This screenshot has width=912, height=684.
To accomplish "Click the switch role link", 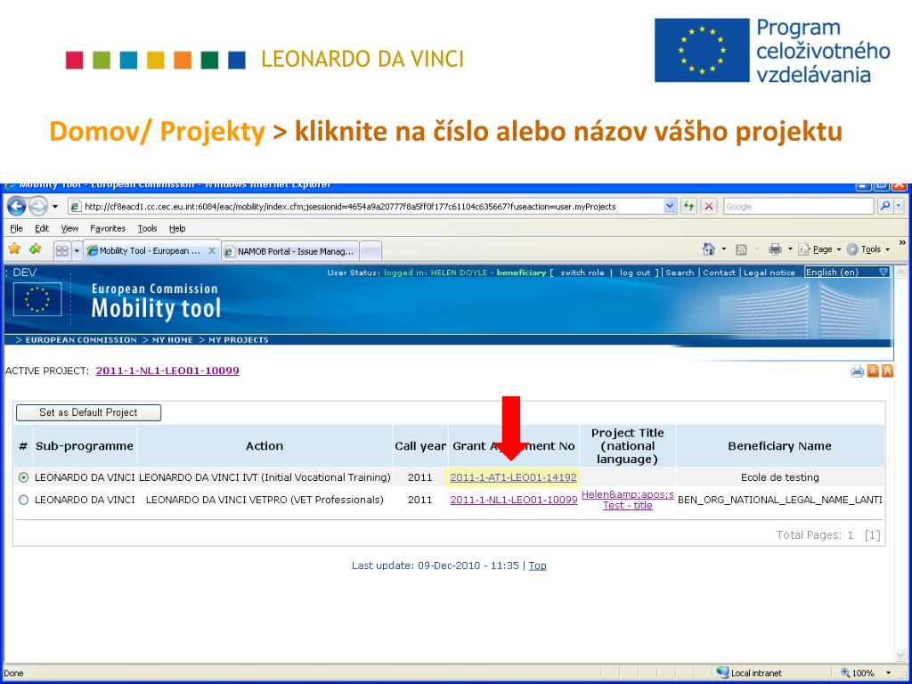I will click(582, 273).
